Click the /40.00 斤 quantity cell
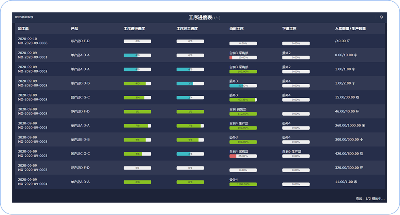The image size is (400, 215). click(342, 41)
